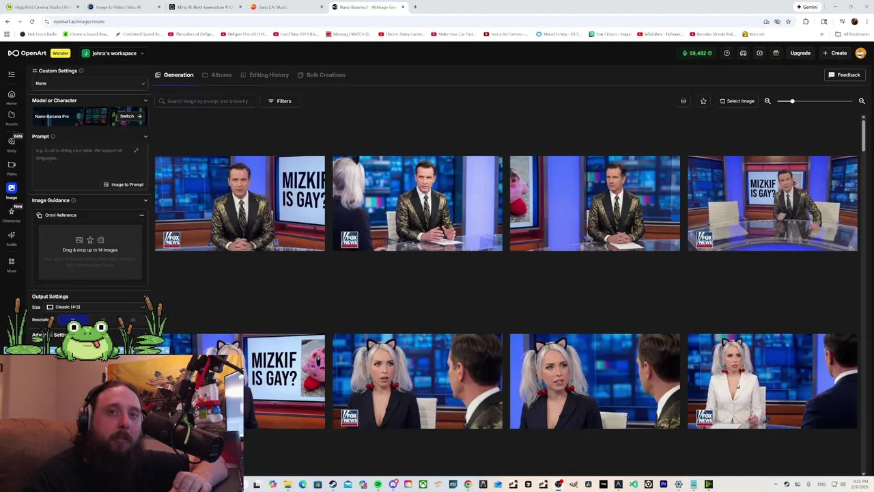Screen dimensions: 874x492
Task: Collapse the Prompt section
Action: 145,137
